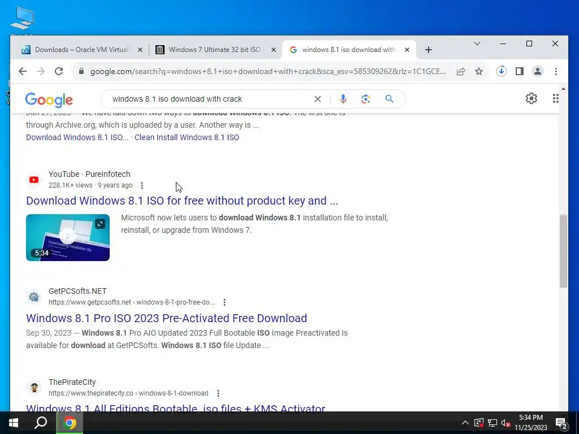Open Windows 8.1 Pro ISO 2023 Pre-Activated link
Screen dimensions: 579x434
pyautogui.click(x=167, y=318)
